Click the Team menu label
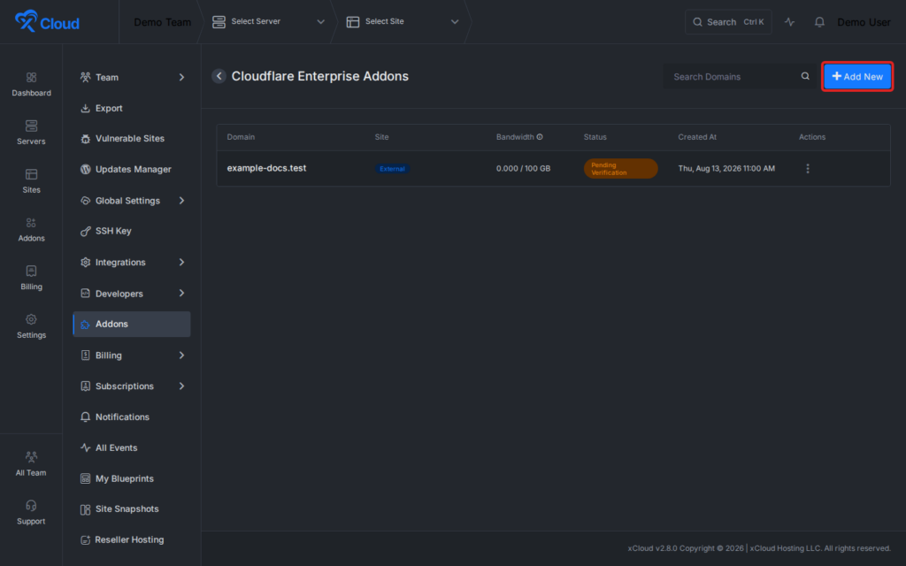The image size is (906, 566). click(107, 78)
